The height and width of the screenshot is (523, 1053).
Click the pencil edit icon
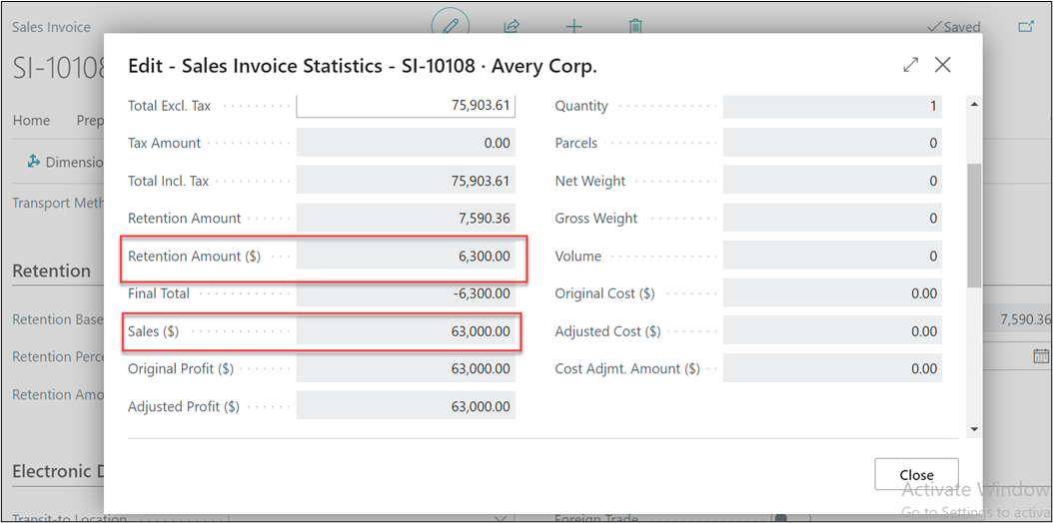pyautogui.click(x=451, y=26)
